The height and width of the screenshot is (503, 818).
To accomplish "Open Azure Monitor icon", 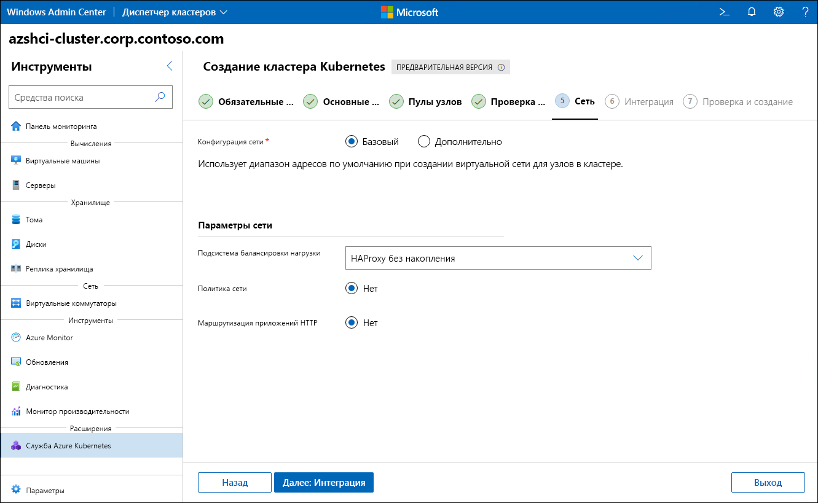I will point(16,337).
